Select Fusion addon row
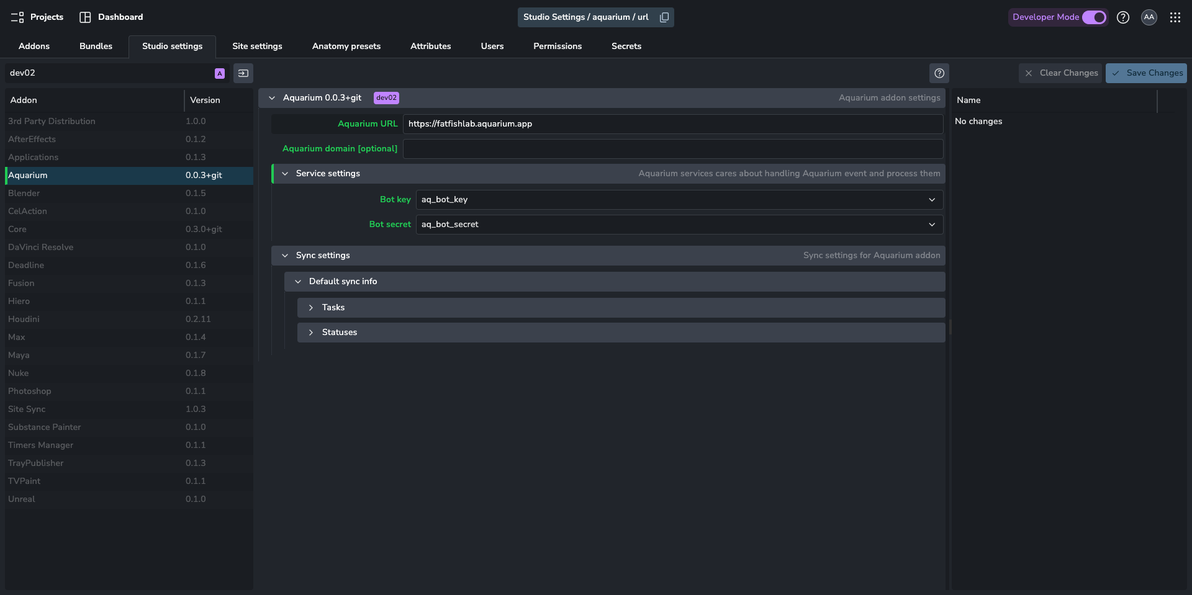This screenshot has height=595, width=1192. pyautogui.click(x=129, y=284)
